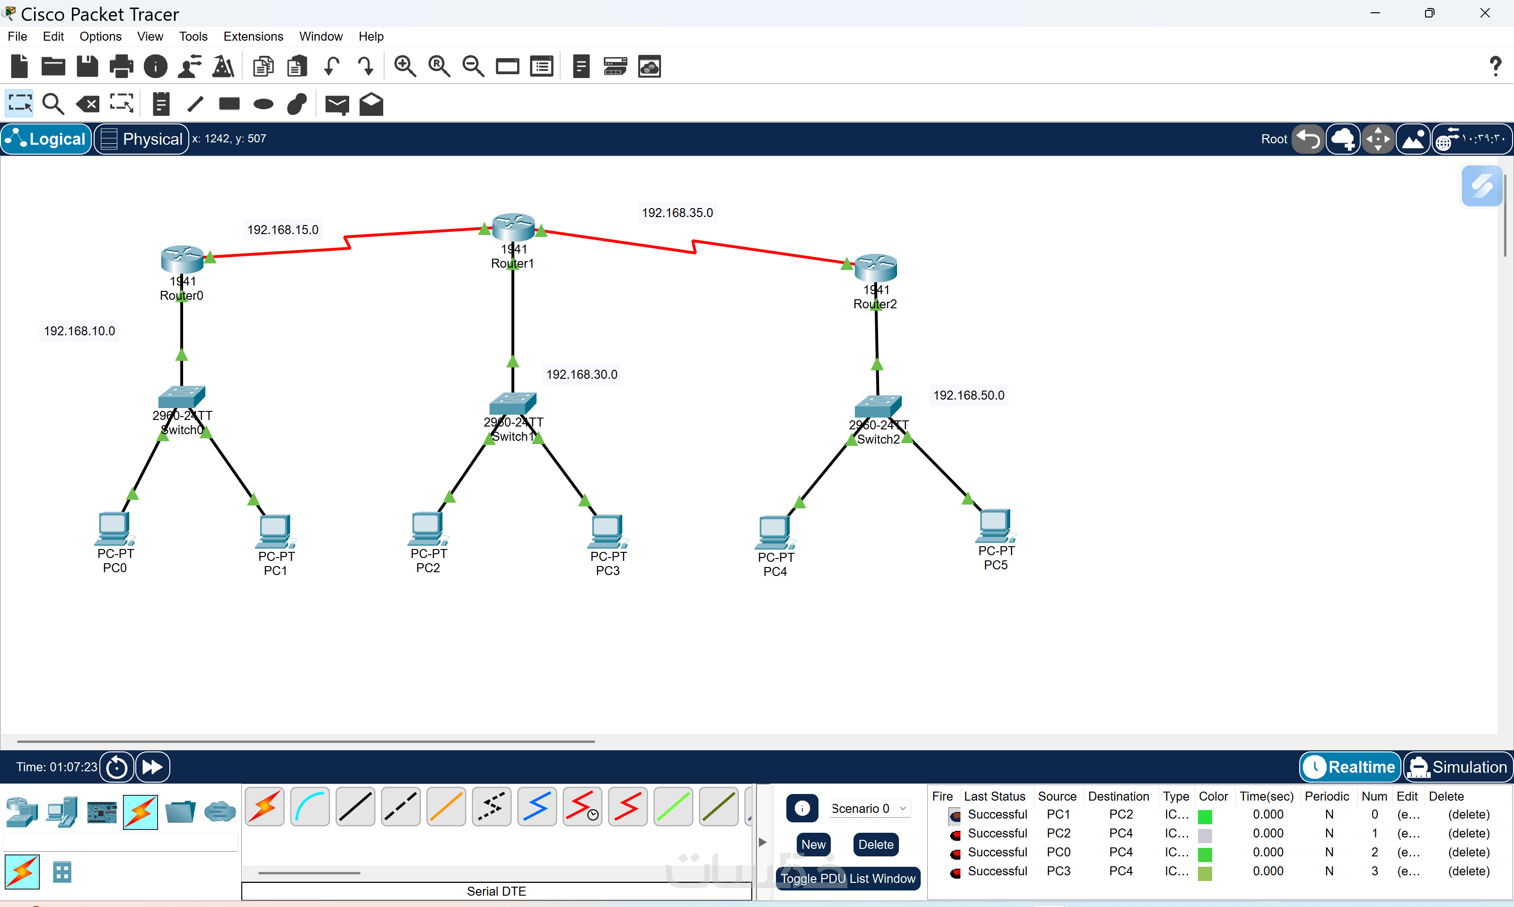The image size is (1514, 907).
Task: Switch to Realtime mode
Action: (1351, 767)
